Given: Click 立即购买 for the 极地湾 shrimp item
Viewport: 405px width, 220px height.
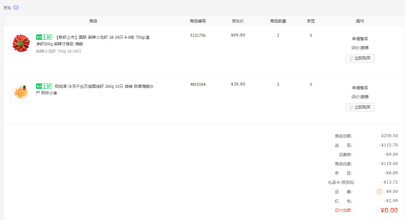Looking at the screenshot, I should pyautogui.click(x=360, y=107).
